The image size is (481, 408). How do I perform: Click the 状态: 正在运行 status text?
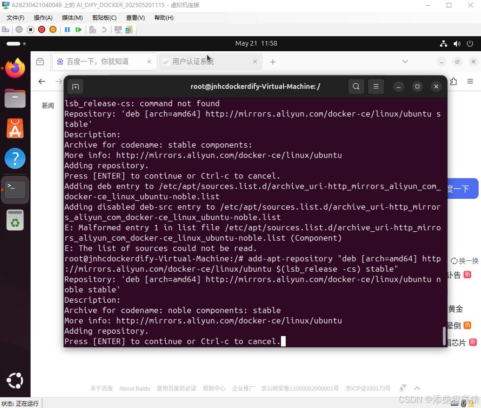pyautogui.click(x=20, y=403)
